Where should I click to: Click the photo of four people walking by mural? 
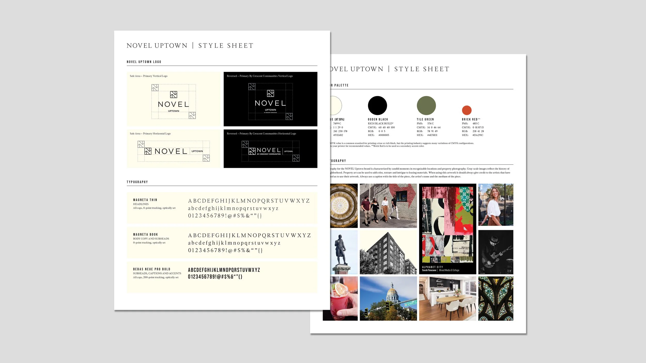[388, 206]
